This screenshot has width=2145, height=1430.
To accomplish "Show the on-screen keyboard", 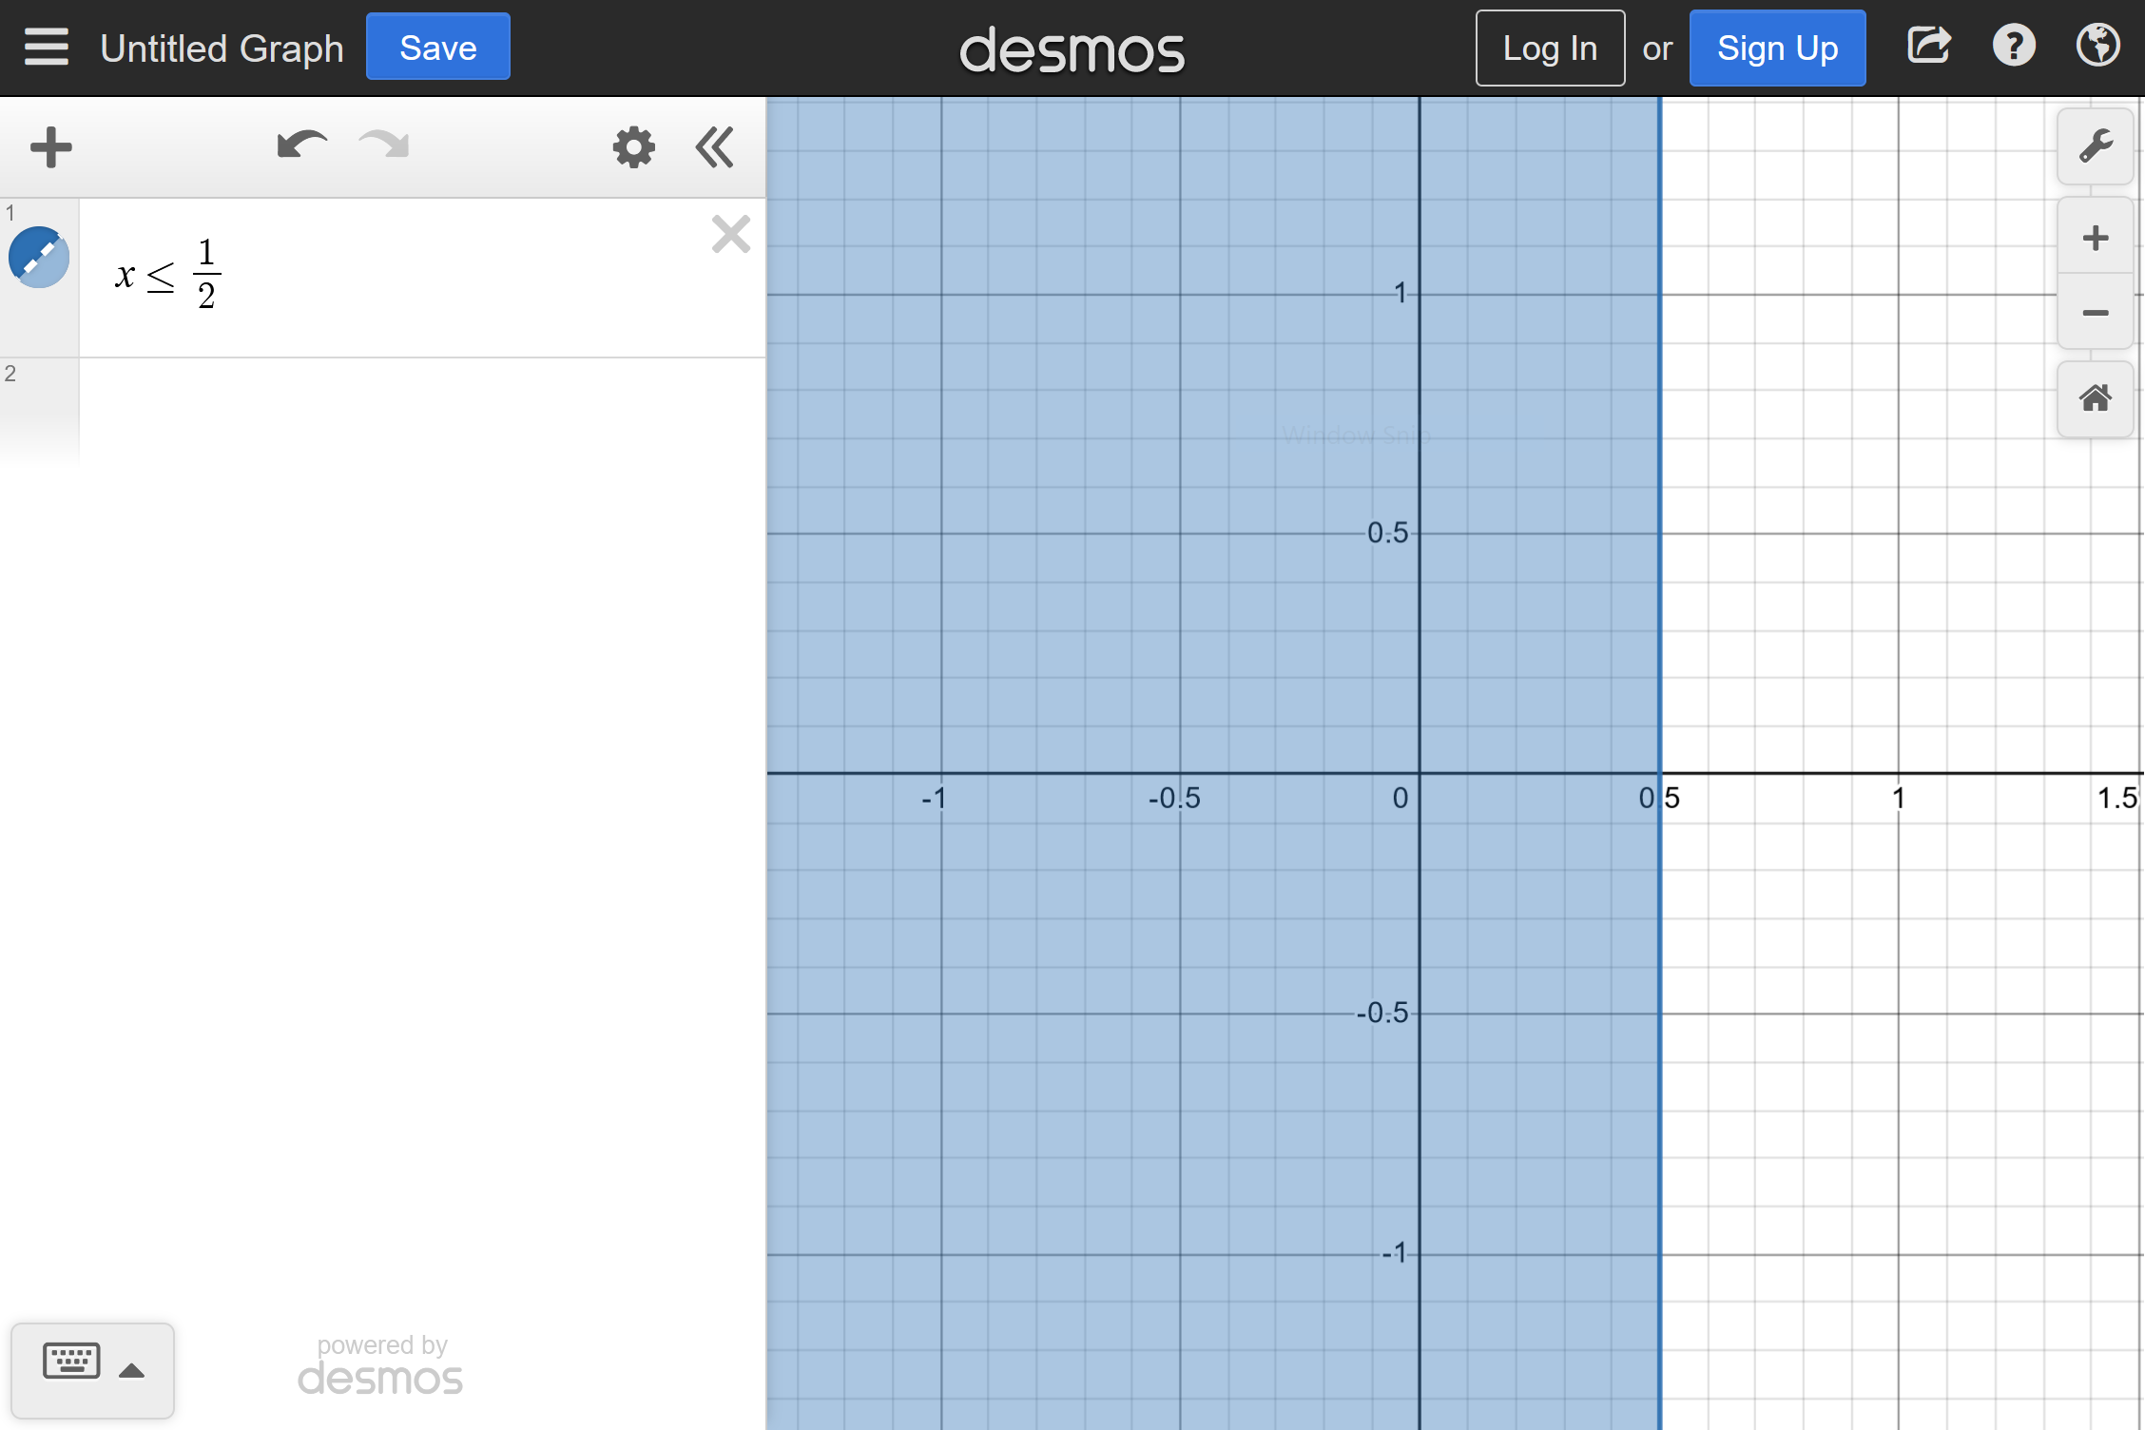I will tap(71, 1361).
